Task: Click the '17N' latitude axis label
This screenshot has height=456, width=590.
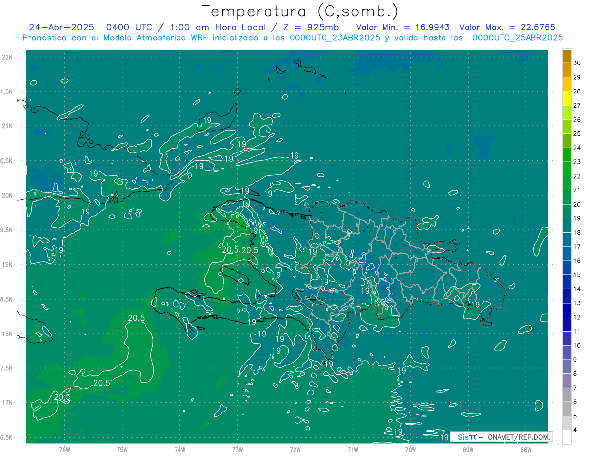Action: click(8, 403)
